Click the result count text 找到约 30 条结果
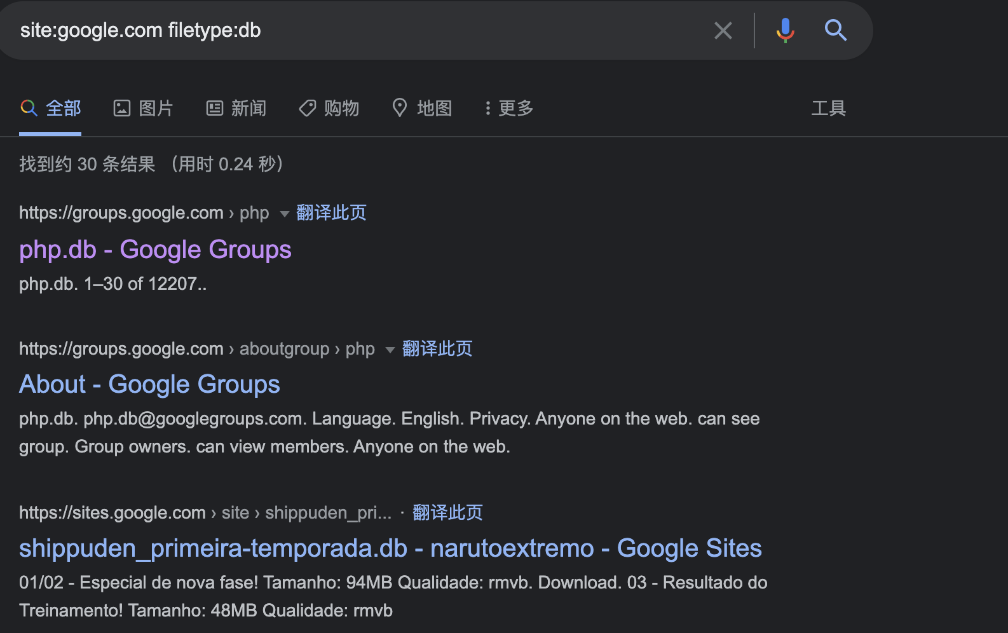Image resolution: width=1008 pixels, height=633 pixels. point(87,164)
